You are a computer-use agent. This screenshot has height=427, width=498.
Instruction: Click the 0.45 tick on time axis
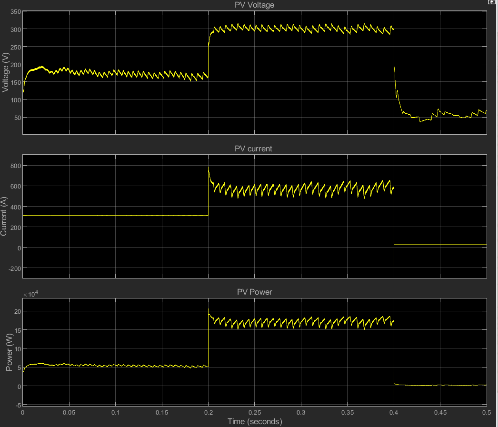[440, 412]
